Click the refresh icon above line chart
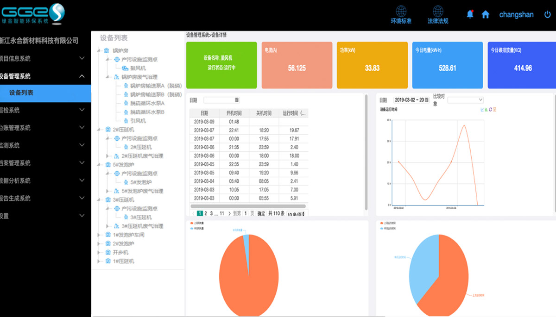 pos(491,110)
